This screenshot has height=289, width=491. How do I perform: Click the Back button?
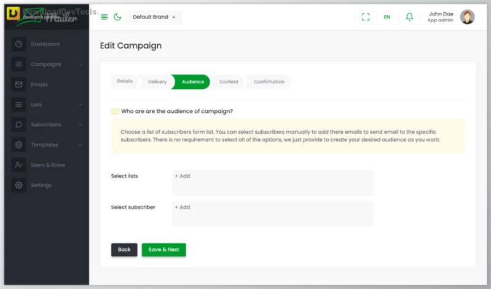(124, 250)
